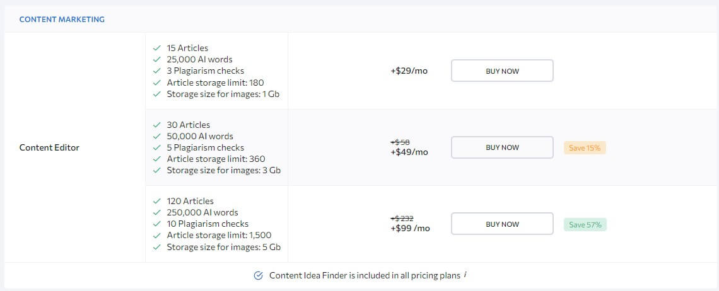Click the checkmark icon beside 15 Articles

tap(157, 48)
